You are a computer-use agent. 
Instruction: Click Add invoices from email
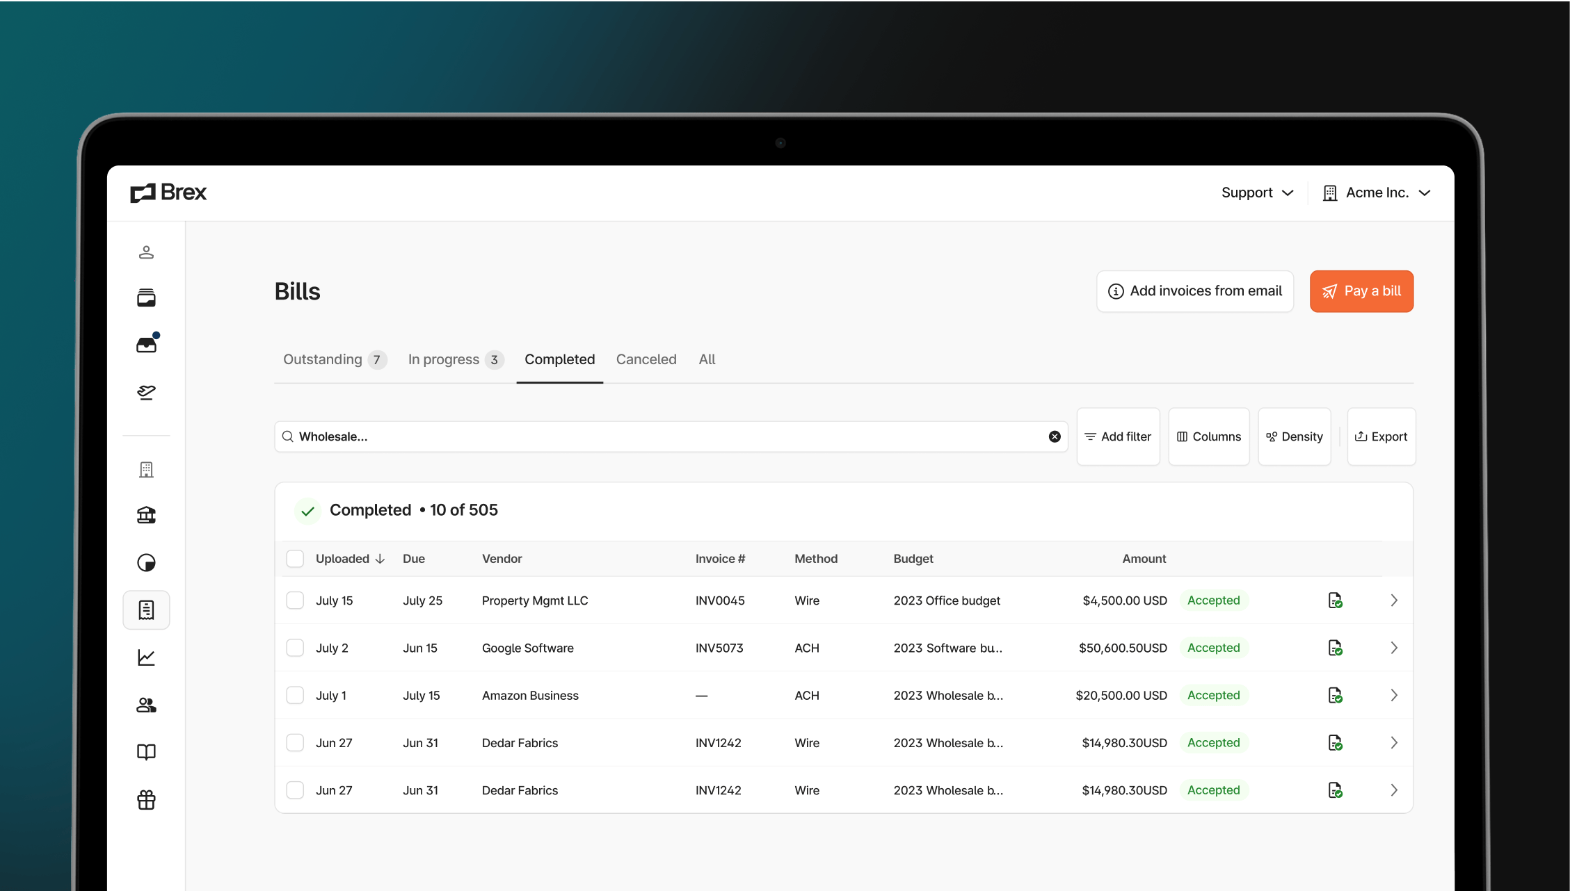tap(1194, 291)
